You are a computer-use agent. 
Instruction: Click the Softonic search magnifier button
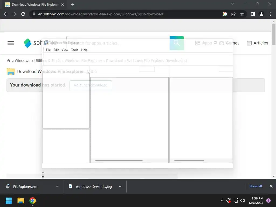[177, 43]
